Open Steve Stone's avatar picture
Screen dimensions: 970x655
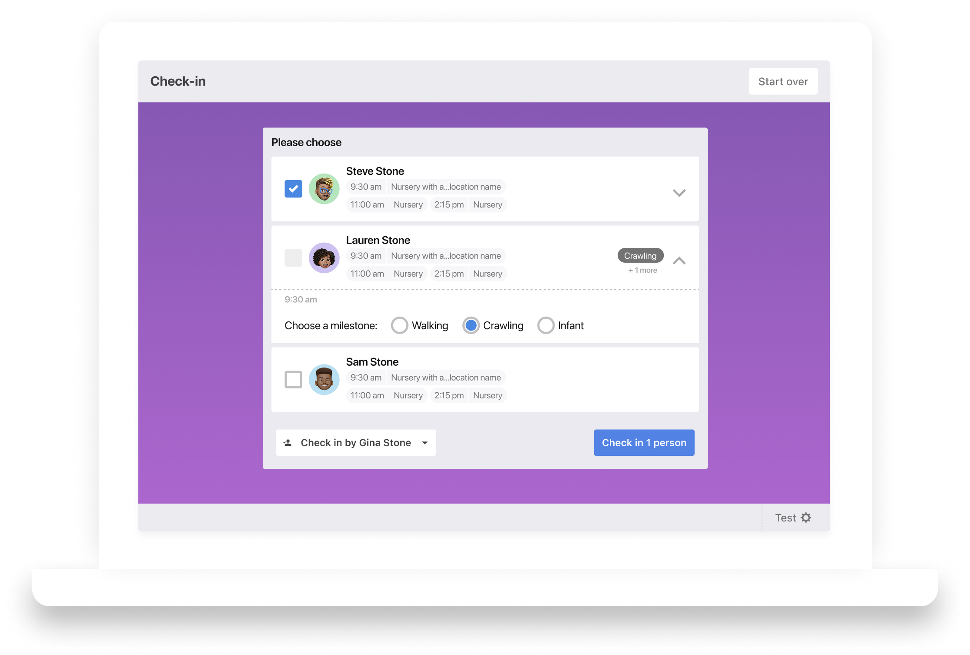coord(324,189)
